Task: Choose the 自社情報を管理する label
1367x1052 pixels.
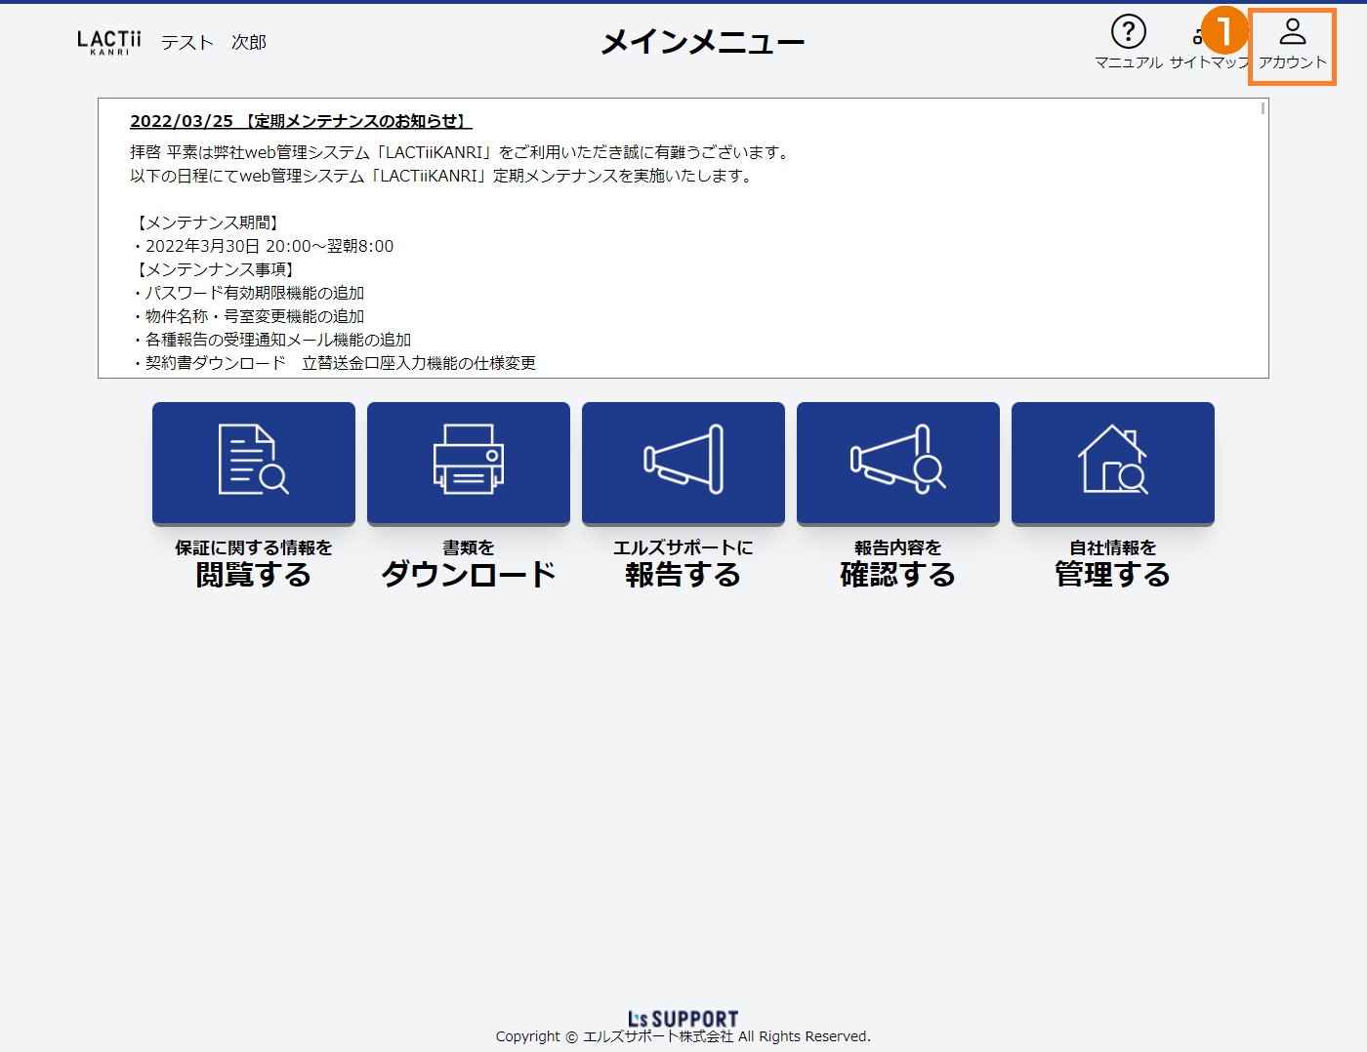Action: pos(1113,564)
